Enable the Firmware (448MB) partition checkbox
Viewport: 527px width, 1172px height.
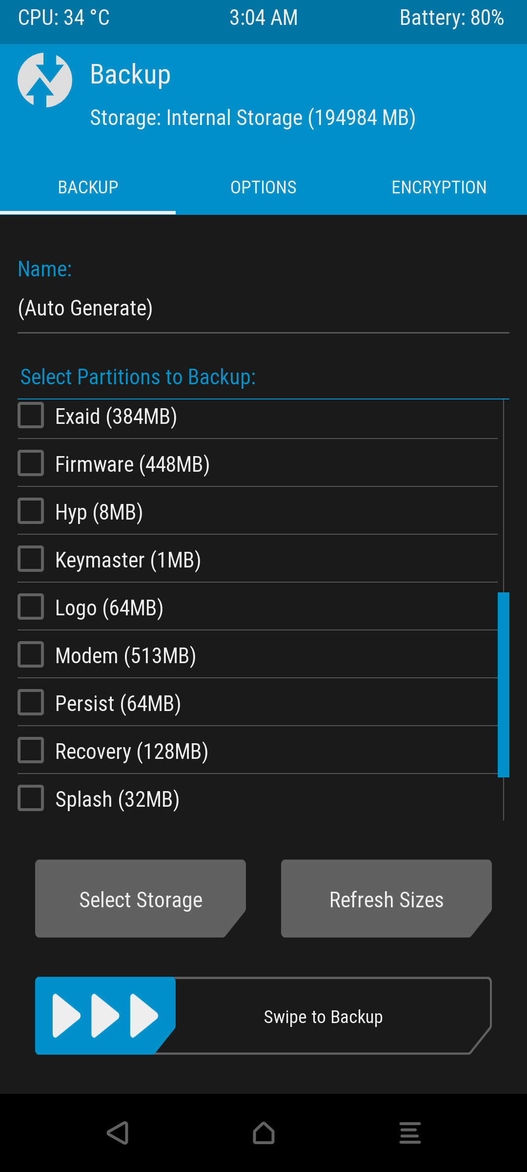coord(31,463)
